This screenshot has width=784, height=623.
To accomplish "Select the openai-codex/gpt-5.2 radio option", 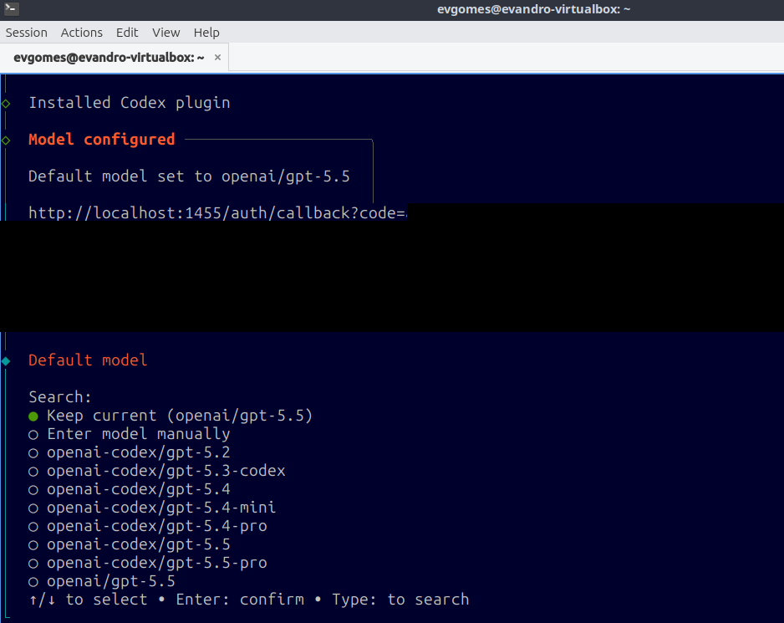I will (x=130, y=452).
